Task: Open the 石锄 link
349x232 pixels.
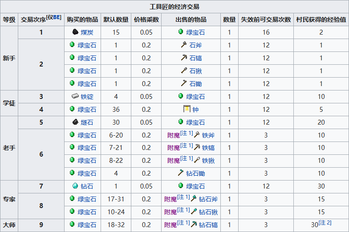Action: point(195,84)
